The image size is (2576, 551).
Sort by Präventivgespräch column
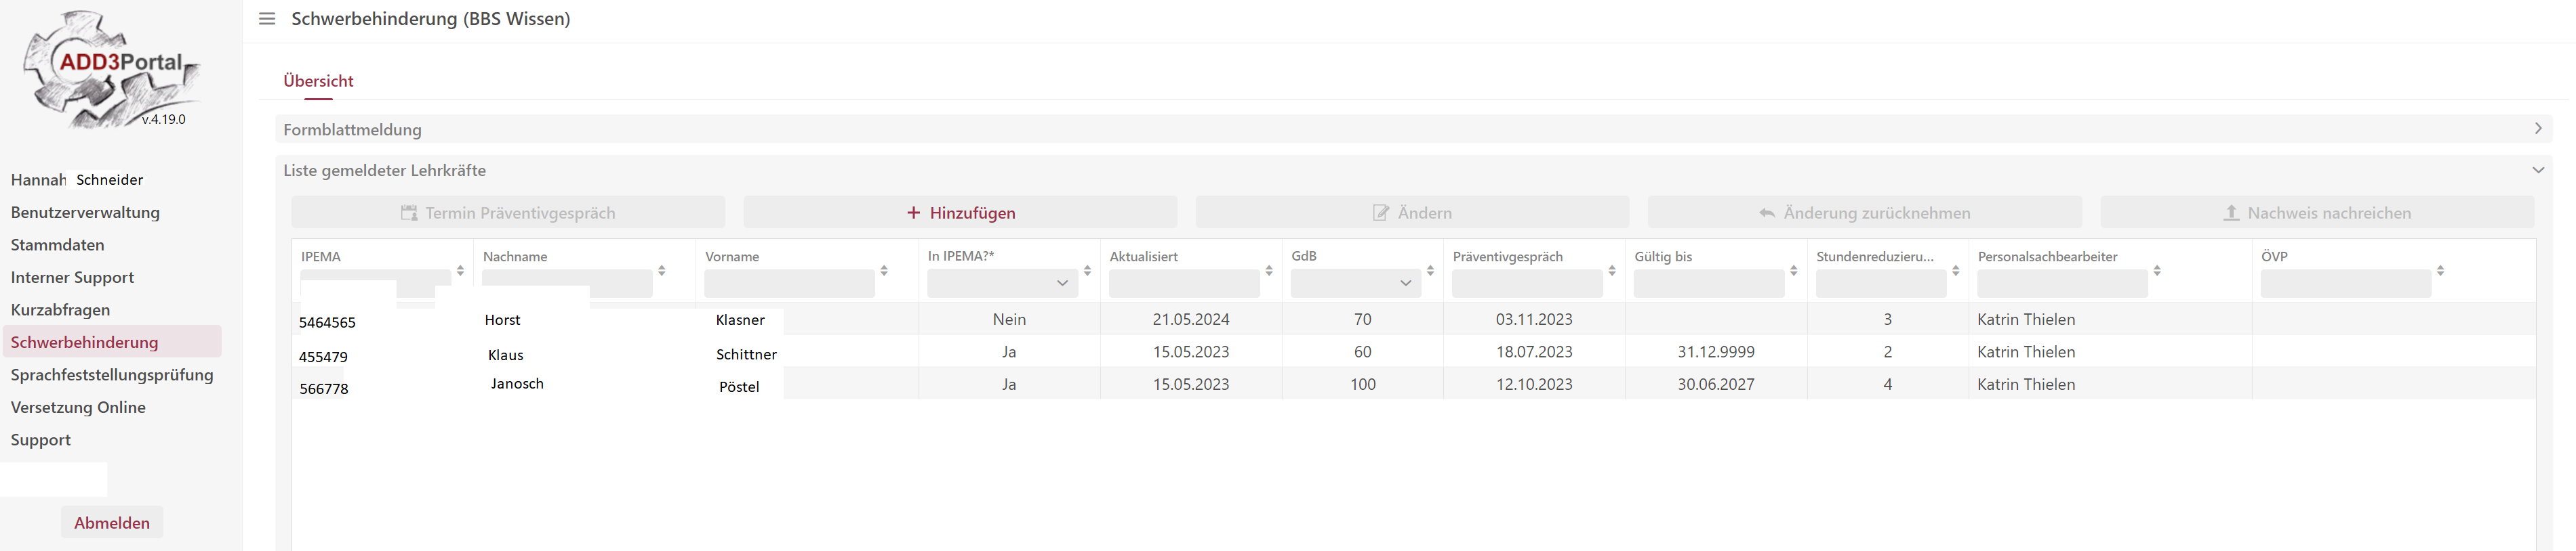[x=1612, y=271]
